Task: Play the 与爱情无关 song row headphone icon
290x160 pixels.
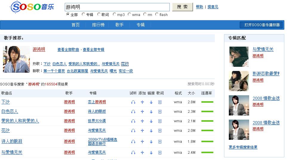Action: [133, 153]
